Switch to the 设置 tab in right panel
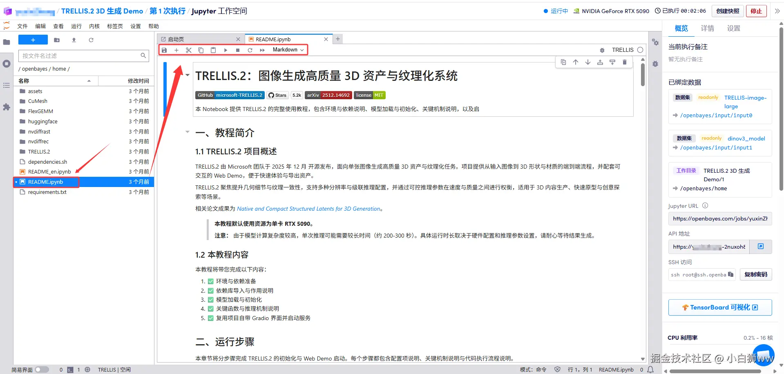Viewport: 784px width, 374px height. click(734, 28)
